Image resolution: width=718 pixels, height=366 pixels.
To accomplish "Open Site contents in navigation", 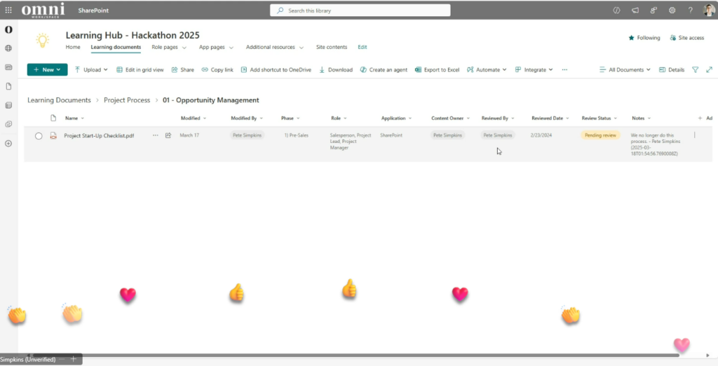I will point(332,47).
